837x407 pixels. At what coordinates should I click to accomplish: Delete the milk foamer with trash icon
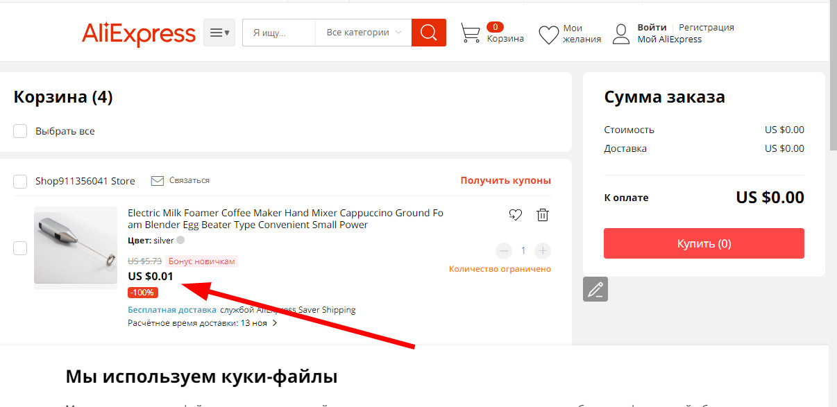[543, 215]
